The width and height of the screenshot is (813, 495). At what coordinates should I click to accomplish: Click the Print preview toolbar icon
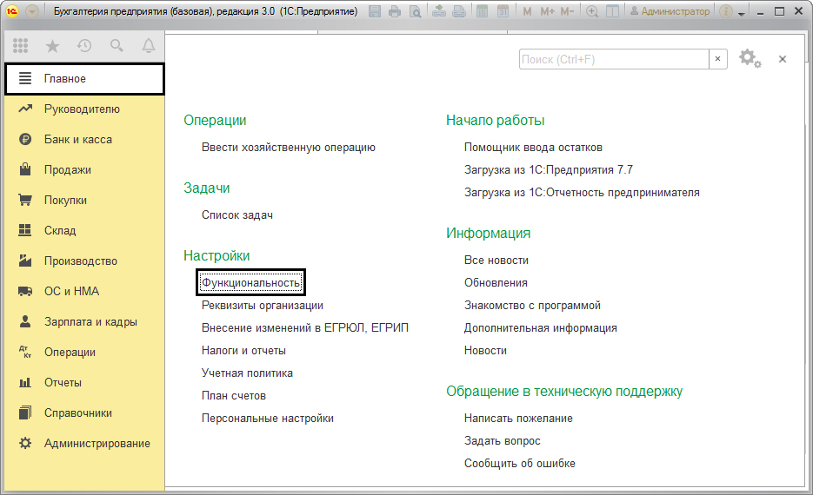pyautogui.click(x=415, y=11)
